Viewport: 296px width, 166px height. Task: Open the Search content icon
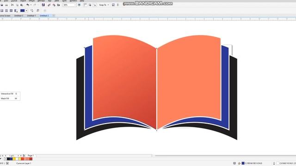(43, 5)
